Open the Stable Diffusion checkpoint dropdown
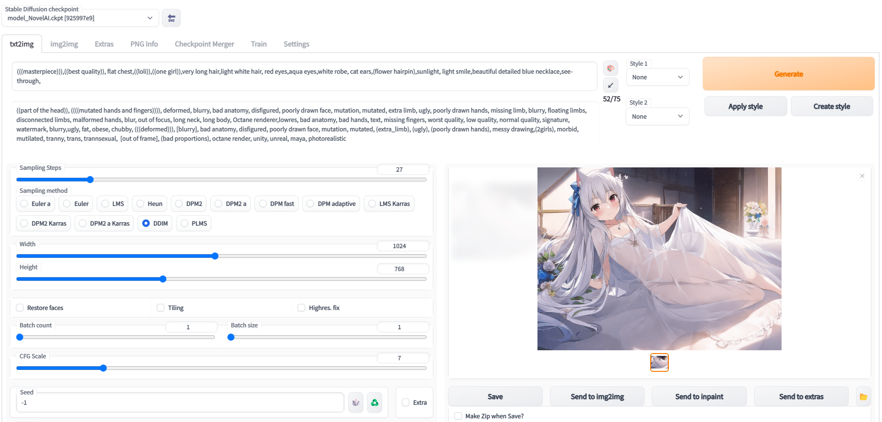This screenshot has width=882, height=422. pos(80,18)
